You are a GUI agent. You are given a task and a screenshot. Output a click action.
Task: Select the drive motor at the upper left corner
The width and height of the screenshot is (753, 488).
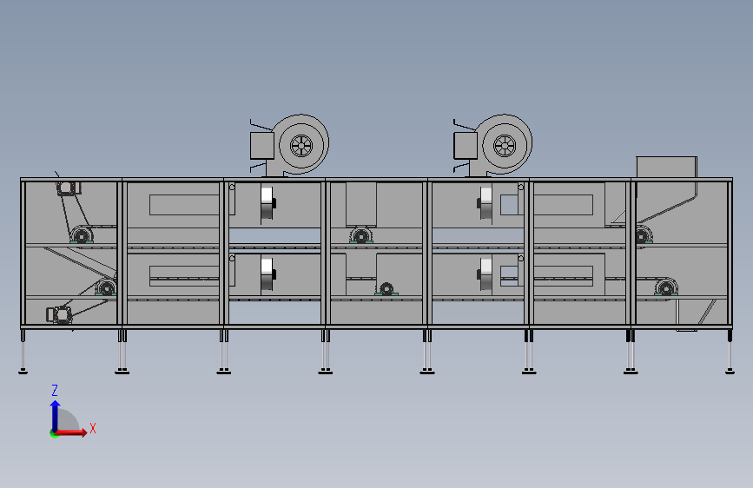[x=68, y=188]
